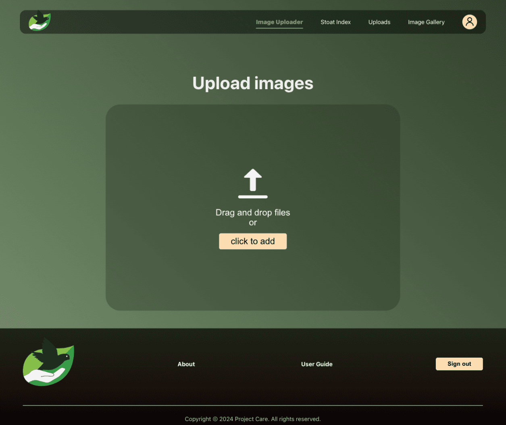This screenshot has height=425, width=506.
Task: Click the large bird logo in the footer
Action: 48,362
